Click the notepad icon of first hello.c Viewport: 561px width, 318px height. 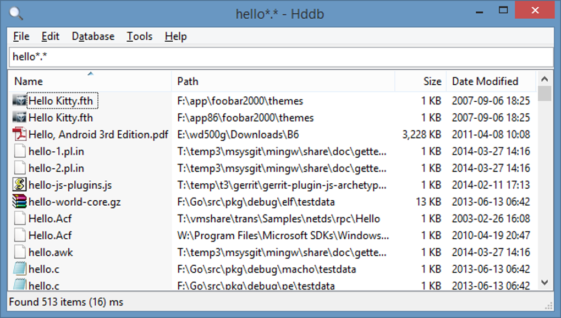click(x=19, y=269)
